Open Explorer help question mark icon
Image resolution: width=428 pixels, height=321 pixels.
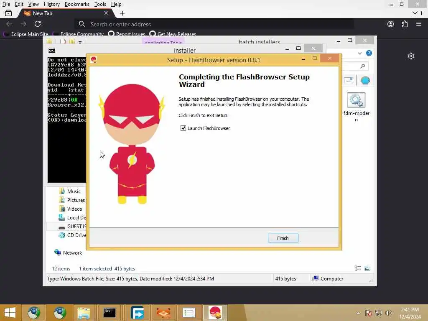(x=369, y=53)
